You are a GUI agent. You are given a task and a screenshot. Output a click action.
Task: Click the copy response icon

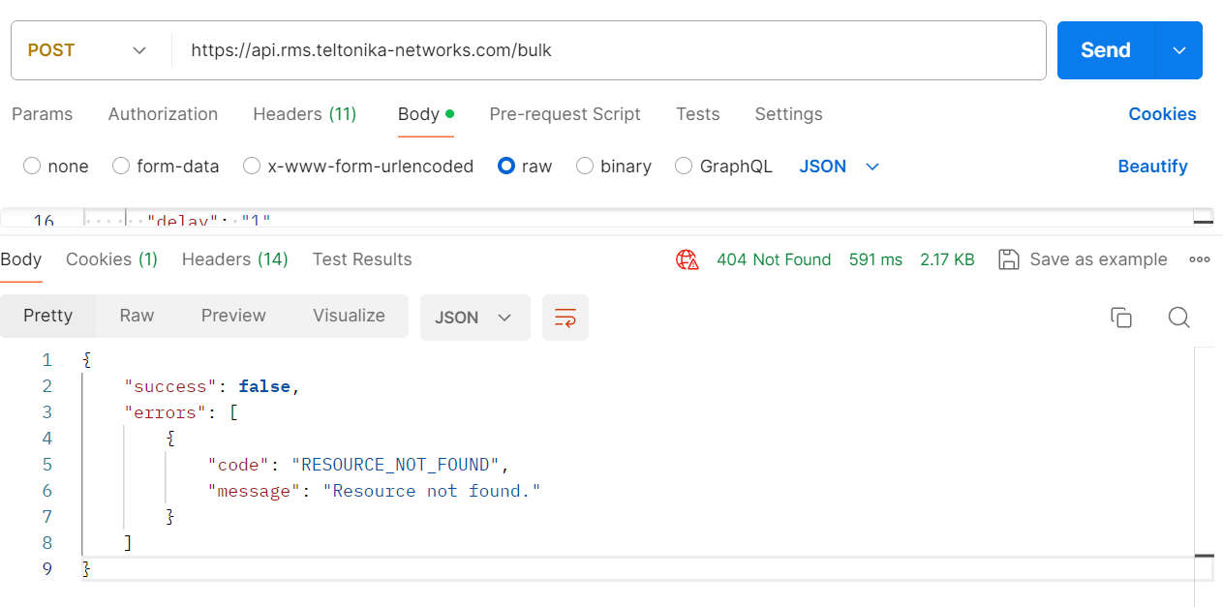click(1120, 318)
